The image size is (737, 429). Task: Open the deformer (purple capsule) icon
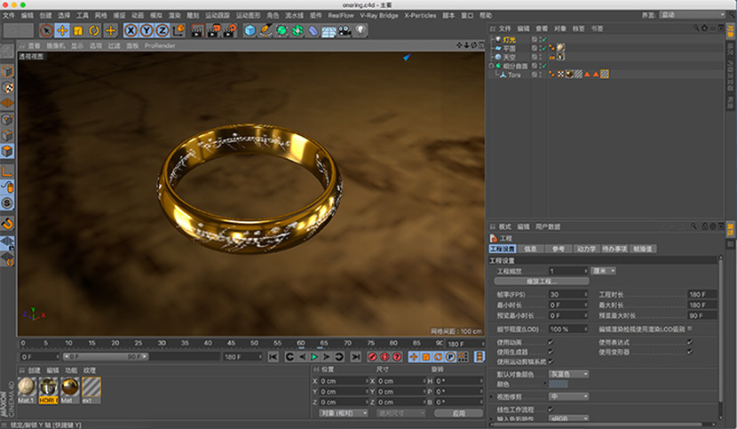[313, 31]
